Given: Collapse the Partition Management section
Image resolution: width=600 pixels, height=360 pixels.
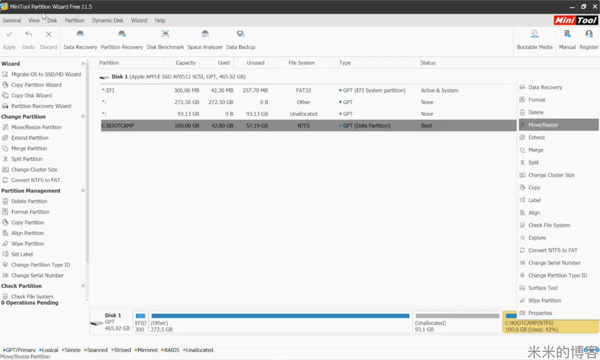Looking at the screenshot, I should (x=83, y=191).
